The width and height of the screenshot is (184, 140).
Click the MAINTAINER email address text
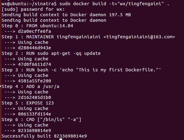tap(139, 37)
